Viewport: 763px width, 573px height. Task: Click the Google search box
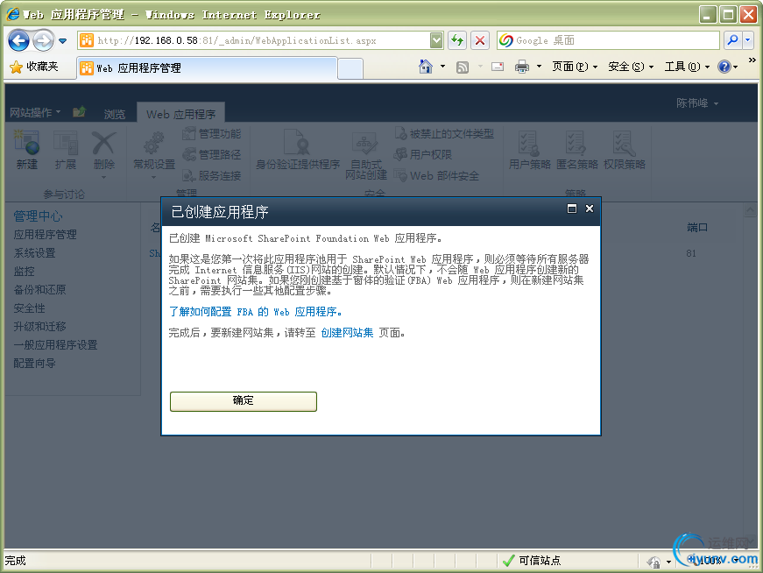(608, 40)
